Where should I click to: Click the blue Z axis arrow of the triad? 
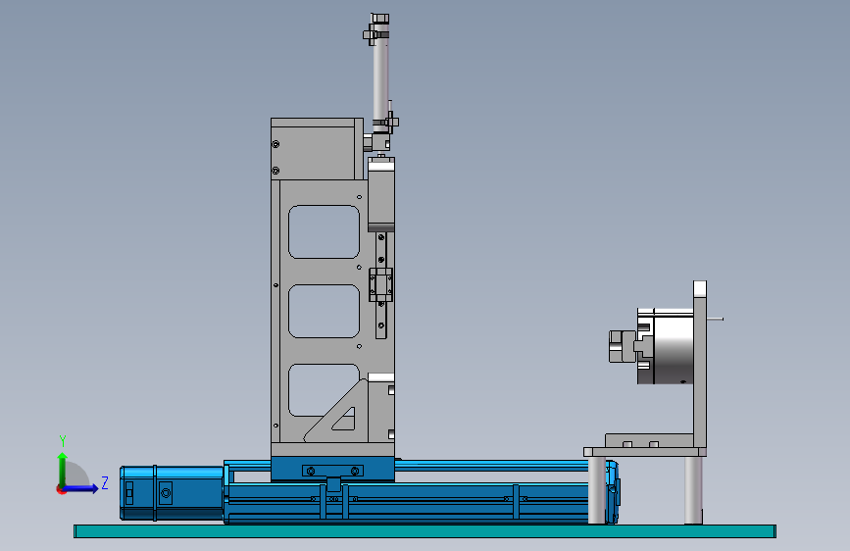tap(81, 488)
